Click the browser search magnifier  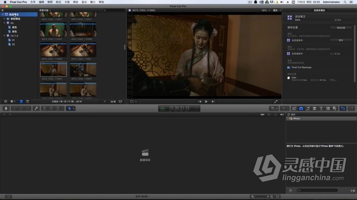coord(105,10)
